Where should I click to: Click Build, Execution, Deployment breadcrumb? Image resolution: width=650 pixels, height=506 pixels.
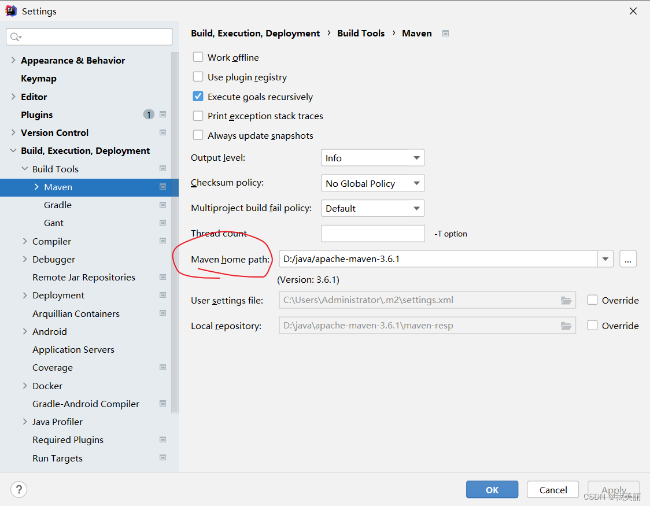tap(256, 33)
